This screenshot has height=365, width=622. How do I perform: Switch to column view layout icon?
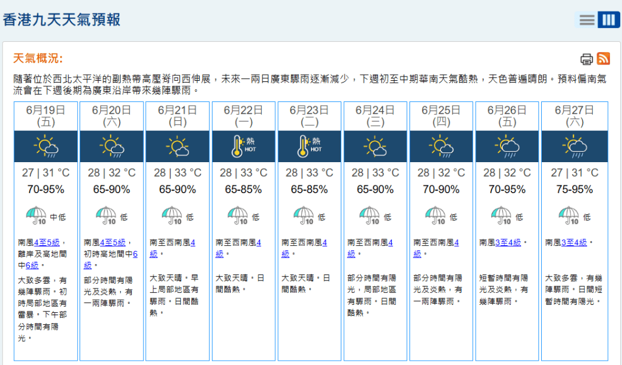[x=609, y=19]
